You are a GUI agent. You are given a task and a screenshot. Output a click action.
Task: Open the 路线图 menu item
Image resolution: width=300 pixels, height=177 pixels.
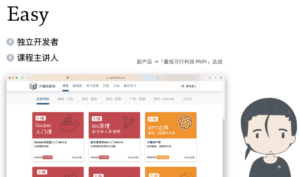(77, 86)
